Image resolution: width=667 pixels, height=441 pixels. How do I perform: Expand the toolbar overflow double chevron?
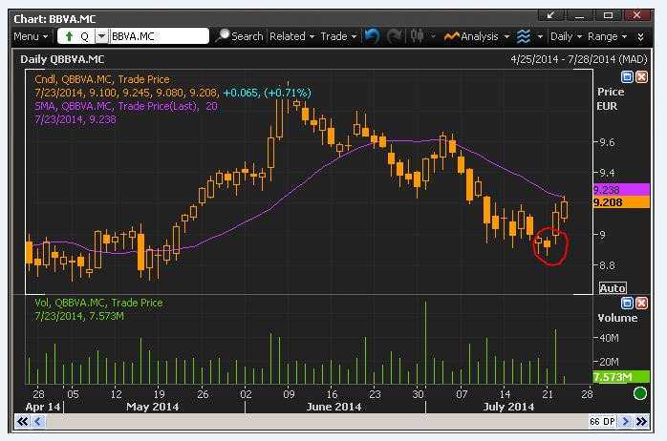tap(640, 37)
